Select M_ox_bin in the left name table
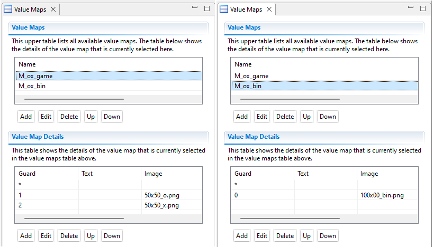The height and width of the screenshot is (247, 434). [109, 86]
